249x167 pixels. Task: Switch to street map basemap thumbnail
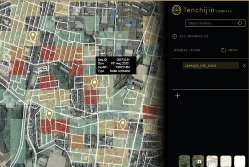212,161
